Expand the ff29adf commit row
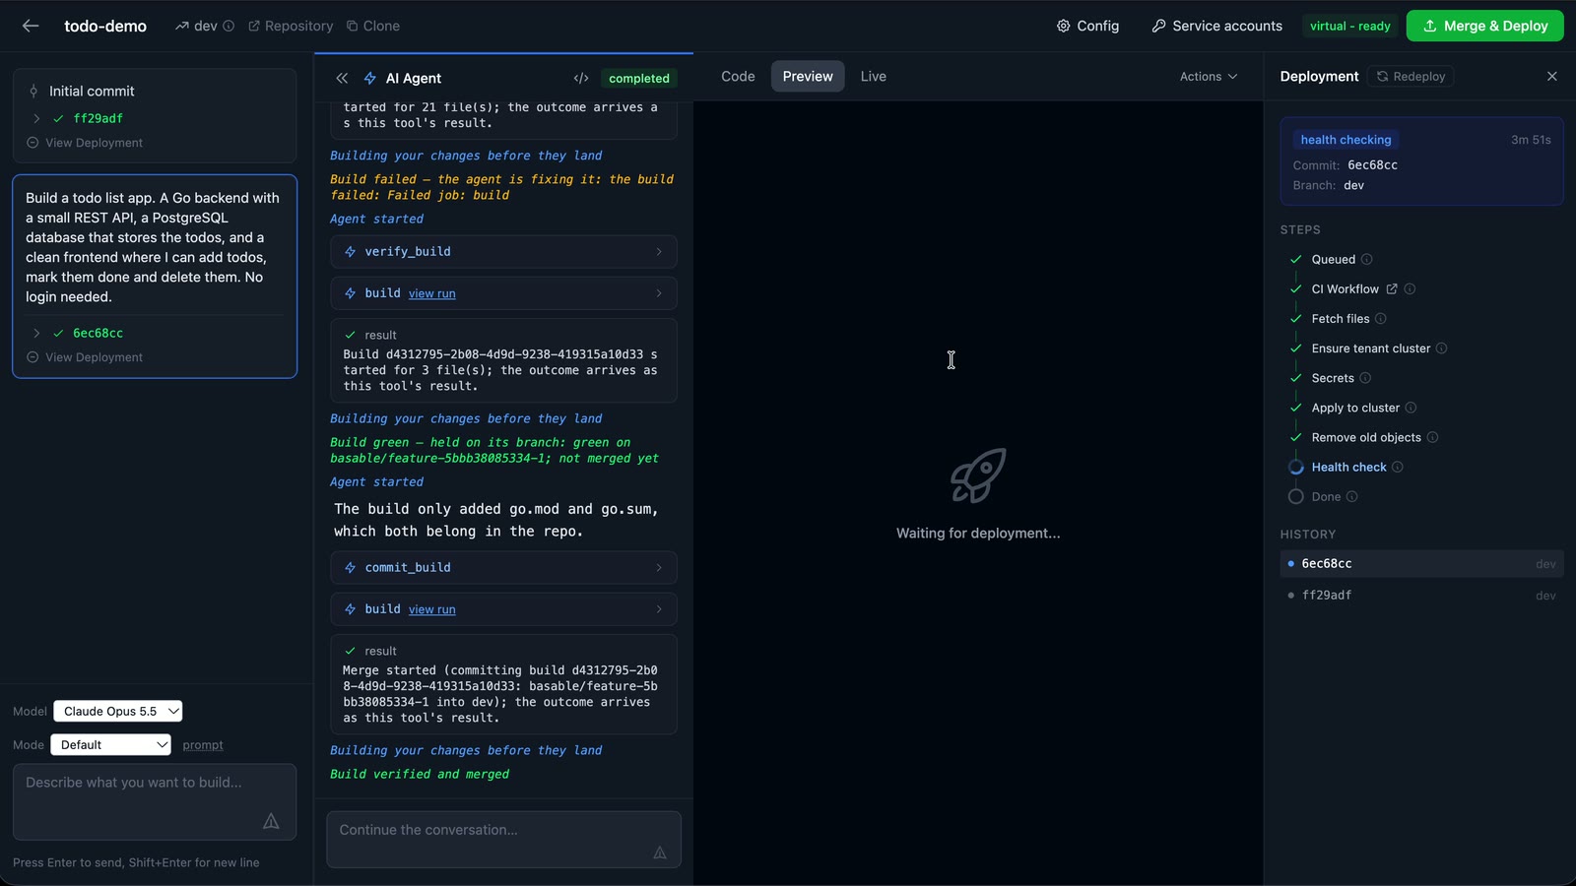The width and height of the screenshot is (1576, 886). point(36,118)
